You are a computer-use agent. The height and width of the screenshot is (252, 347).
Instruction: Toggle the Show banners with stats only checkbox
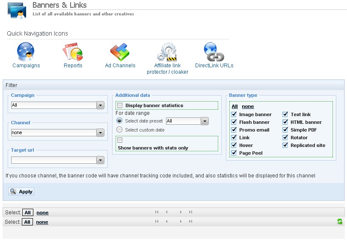click(x=120, y=140)
